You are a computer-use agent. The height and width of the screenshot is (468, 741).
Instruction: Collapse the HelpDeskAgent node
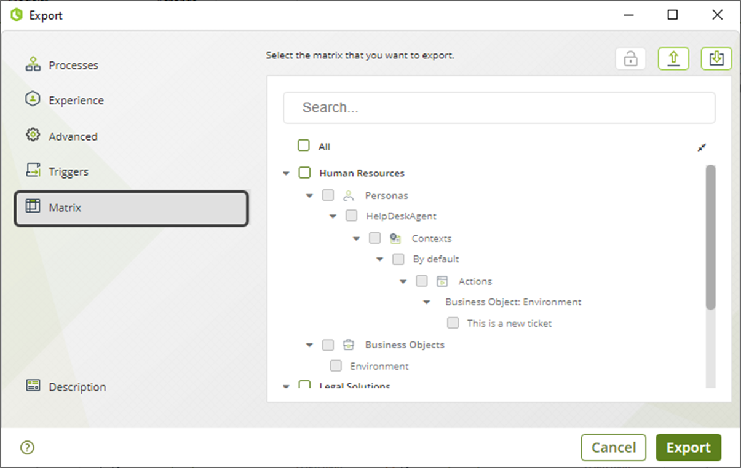[333, 217]
